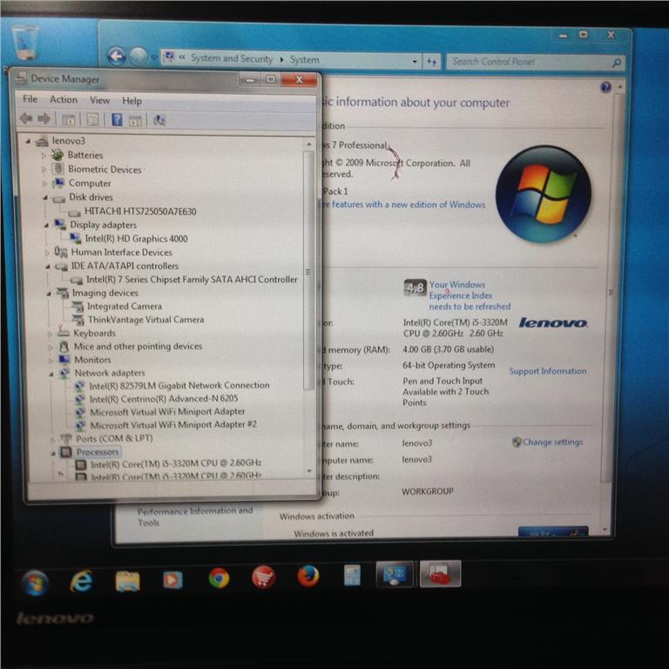The width and height of the screenshot is (669, 669).
Task: Click Scan for hardware changes toolbar icon
Action: 159,120
